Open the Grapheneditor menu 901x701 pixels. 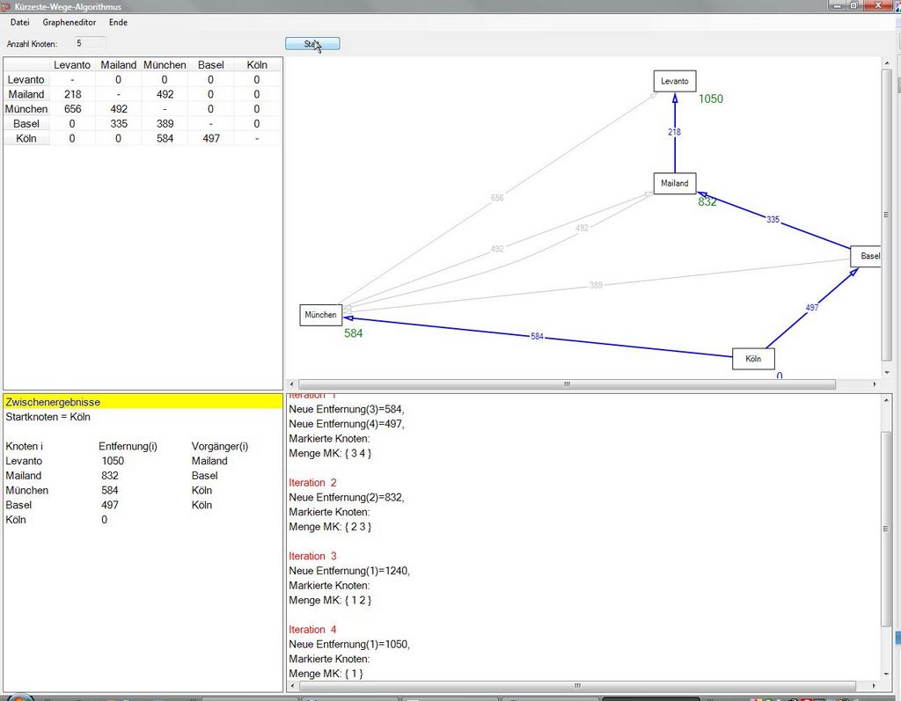pos(70,22)
